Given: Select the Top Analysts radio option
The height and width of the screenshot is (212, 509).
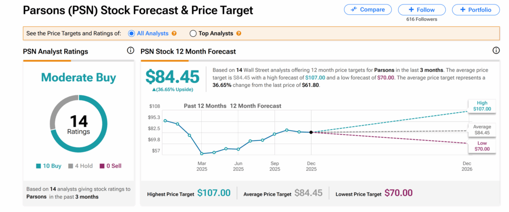Looking at the screenshot, I should tap(193, 33).
